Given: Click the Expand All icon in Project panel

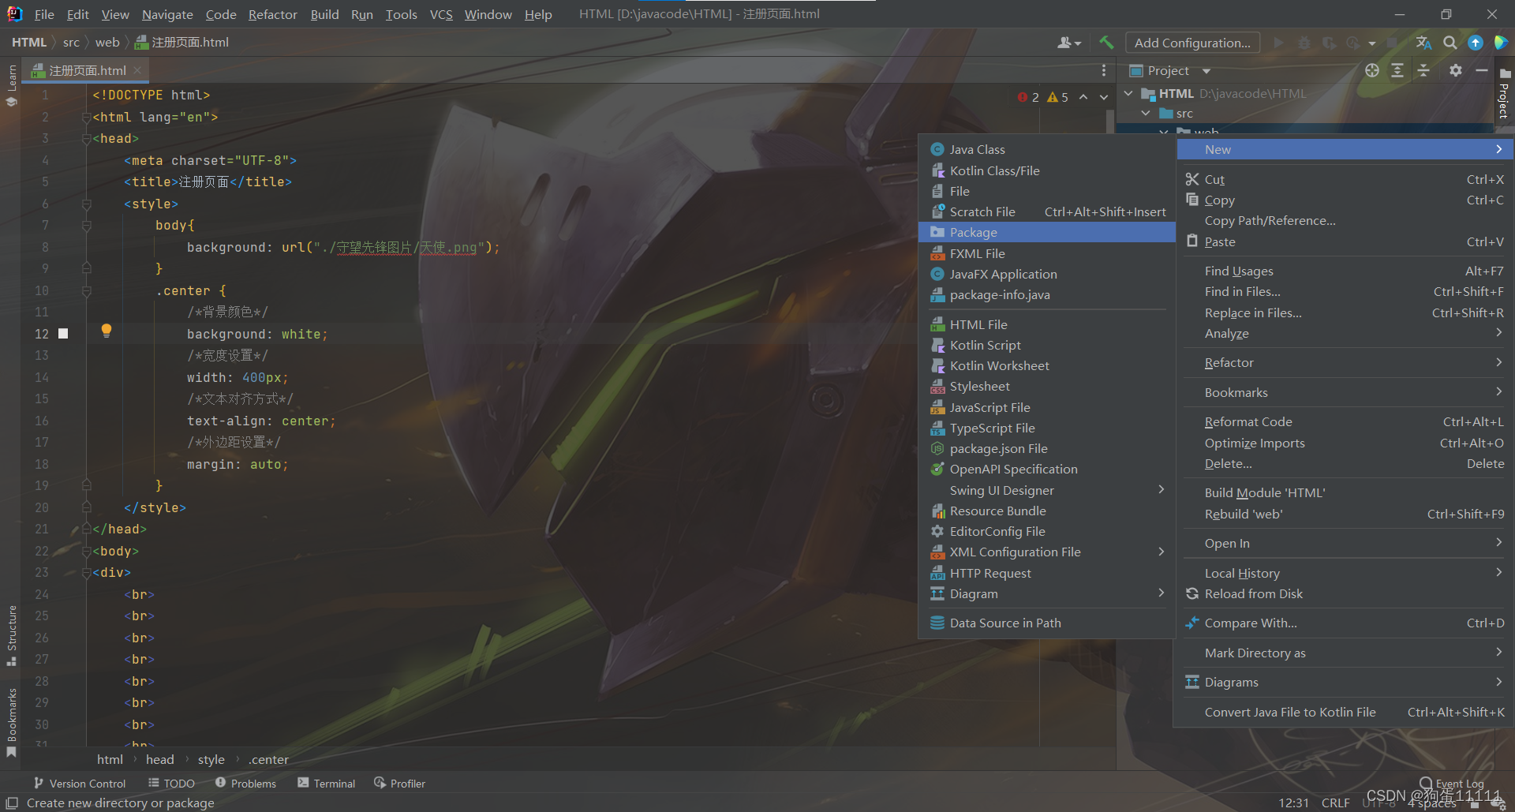Looking at the screenshot, I should point(1397,70).
